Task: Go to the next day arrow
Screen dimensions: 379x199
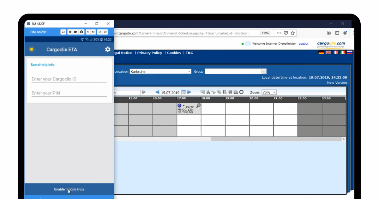Action: tap(189, 92)
